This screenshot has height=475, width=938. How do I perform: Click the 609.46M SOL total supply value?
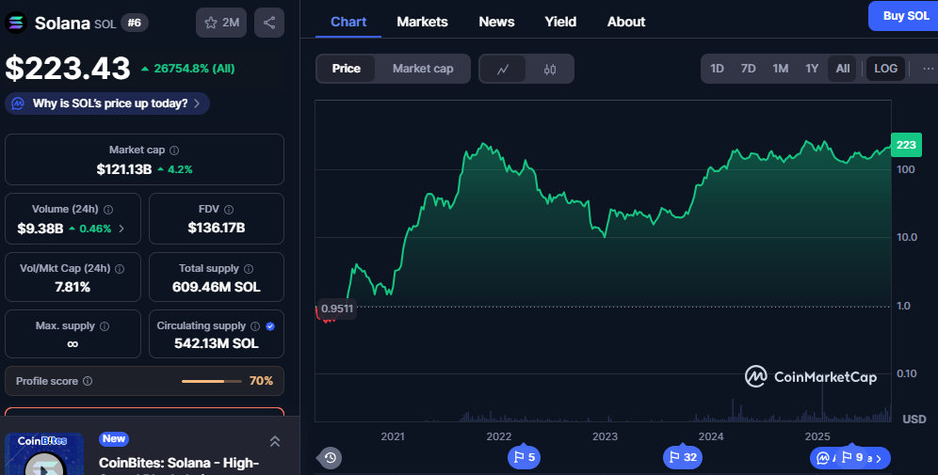[217, 288]
